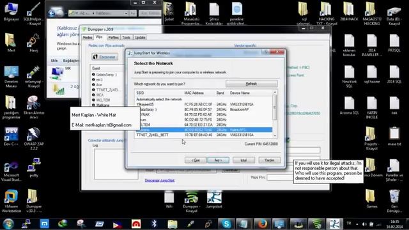The width and height of the screenshot is (409, 230).
Task: Switch to the Wps tab in Dumpper
Action: coord(99,37)
